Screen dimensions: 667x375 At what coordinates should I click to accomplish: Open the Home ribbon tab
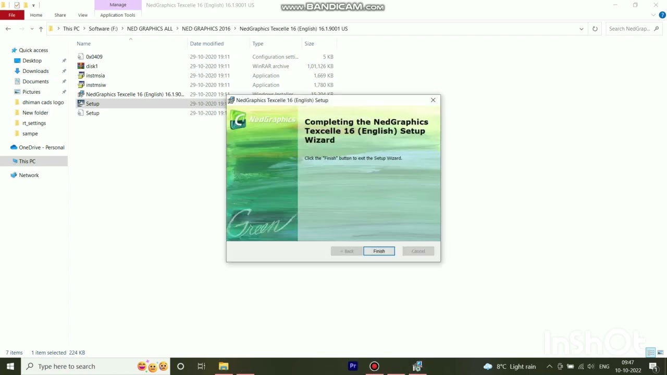[x=36, y=15]
